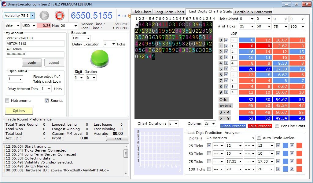Image resolution: width=313 pixels, height=183 pixels.
Task: Start trading with the grey play button
Action: pos(44,16)
